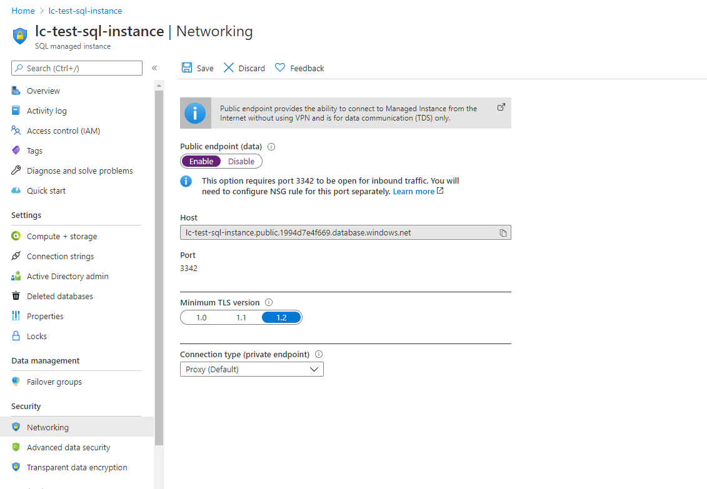The height and width of the screenshot is (489, 707).
Task: Click the Properties bars icon
Action: (x=16, y=315)
